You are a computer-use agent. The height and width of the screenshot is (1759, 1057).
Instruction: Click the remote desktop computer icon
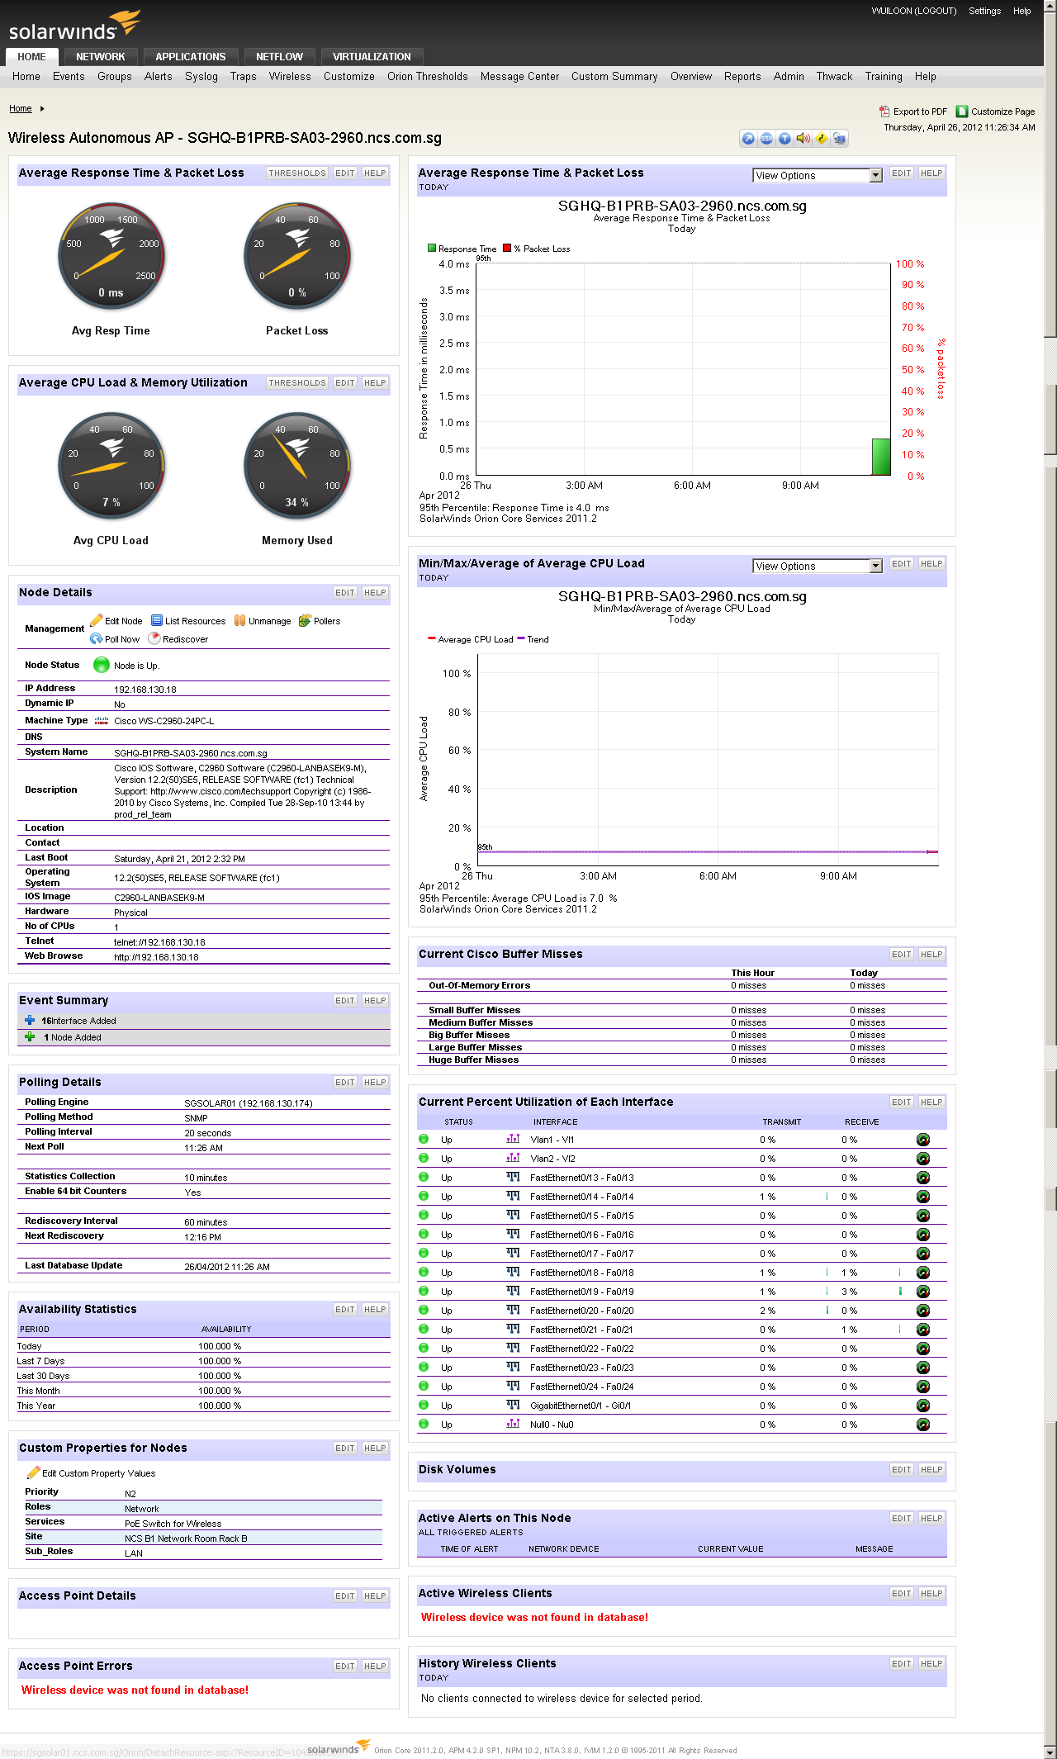pyautogui.click(x=839, y=139)
